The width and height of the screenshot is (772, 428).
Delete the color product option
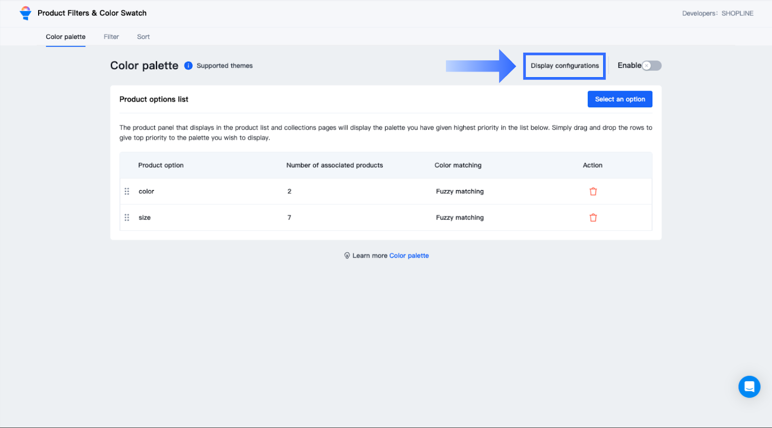tap(593, 191)
